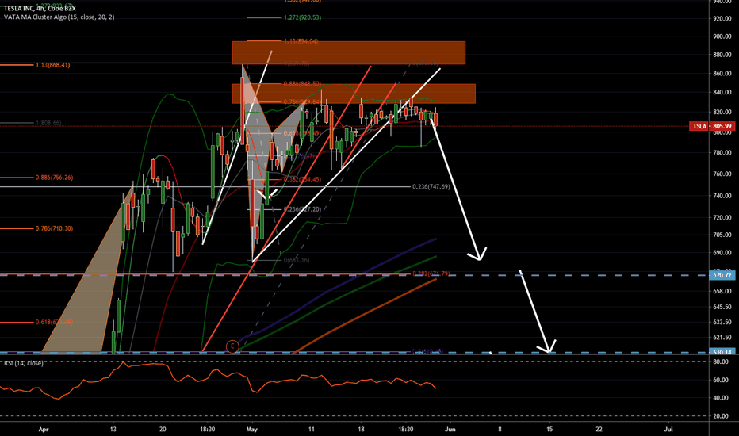739x436 pixels.
Task: Click the 621.50 price axis label
Action: point(722,338)
